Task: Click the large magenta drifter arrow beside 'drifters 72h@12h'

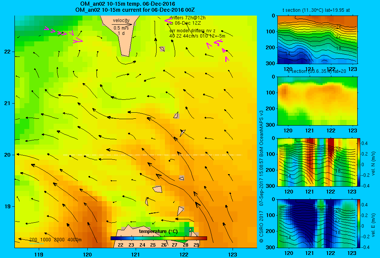Action: (x=168, y=21)
